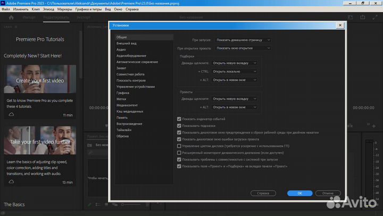Viewport: 383px width, 216px height.
Task: Open Проекты '+ ALT' dropdown
Action: click(235, 107)
